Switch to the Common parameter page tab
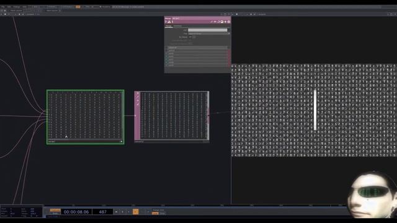Screen dimensions: 397x223 (x=177, y=26)
